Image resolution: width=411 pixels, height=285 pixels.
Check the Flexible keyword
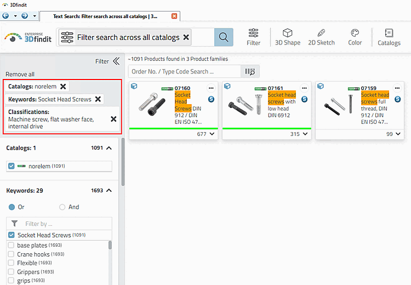pyautogui.click(x=11, y=263)
